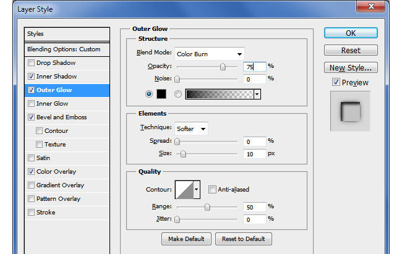Enable the Texture sub-effect checkbox
This screenshot has width=402, height=254.
click(x=39, y=144)
